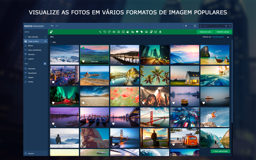Image resolution: width=256 pixels, height=160 pixels.
Task: Click the magic wand auto-enhance icon
Action: pos(100,32)
